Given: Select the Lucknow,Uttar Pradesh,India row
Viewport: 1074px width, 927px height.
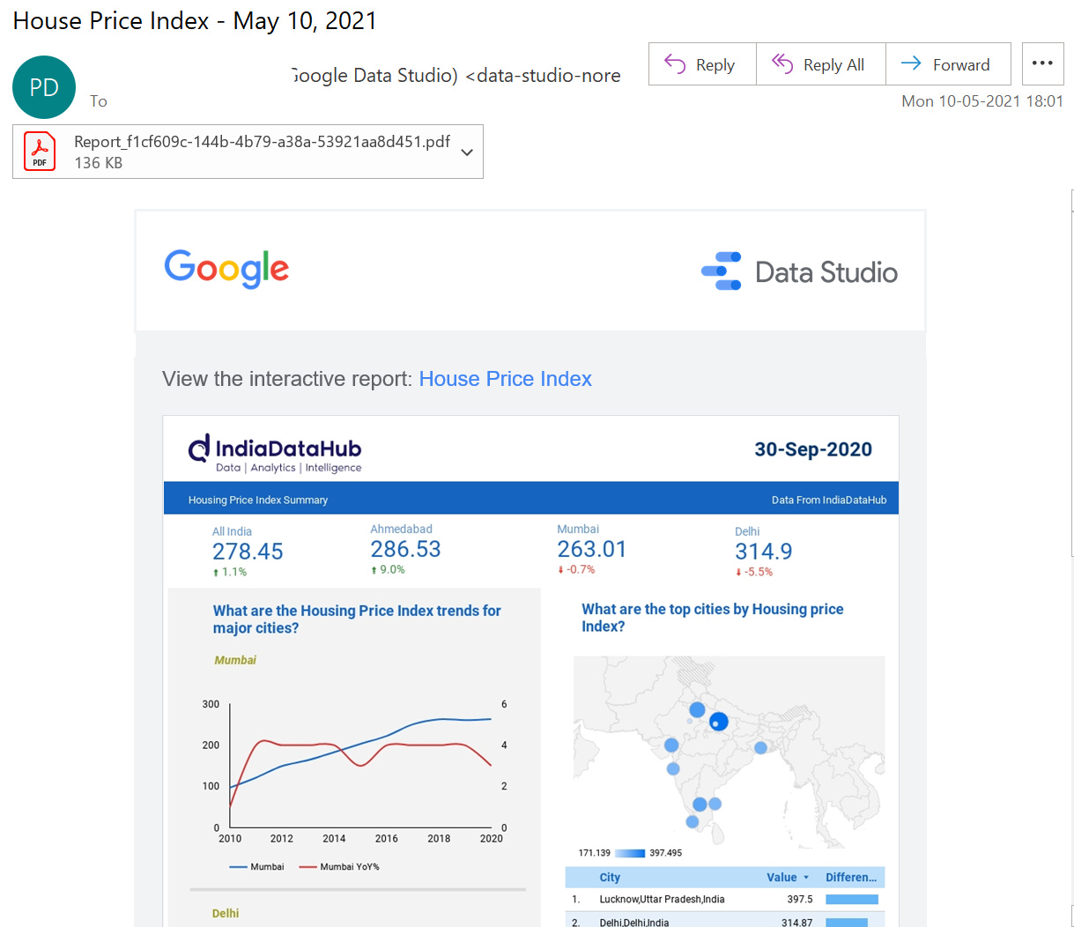Looking at the screenshot, I should click(x=724, y=900).
